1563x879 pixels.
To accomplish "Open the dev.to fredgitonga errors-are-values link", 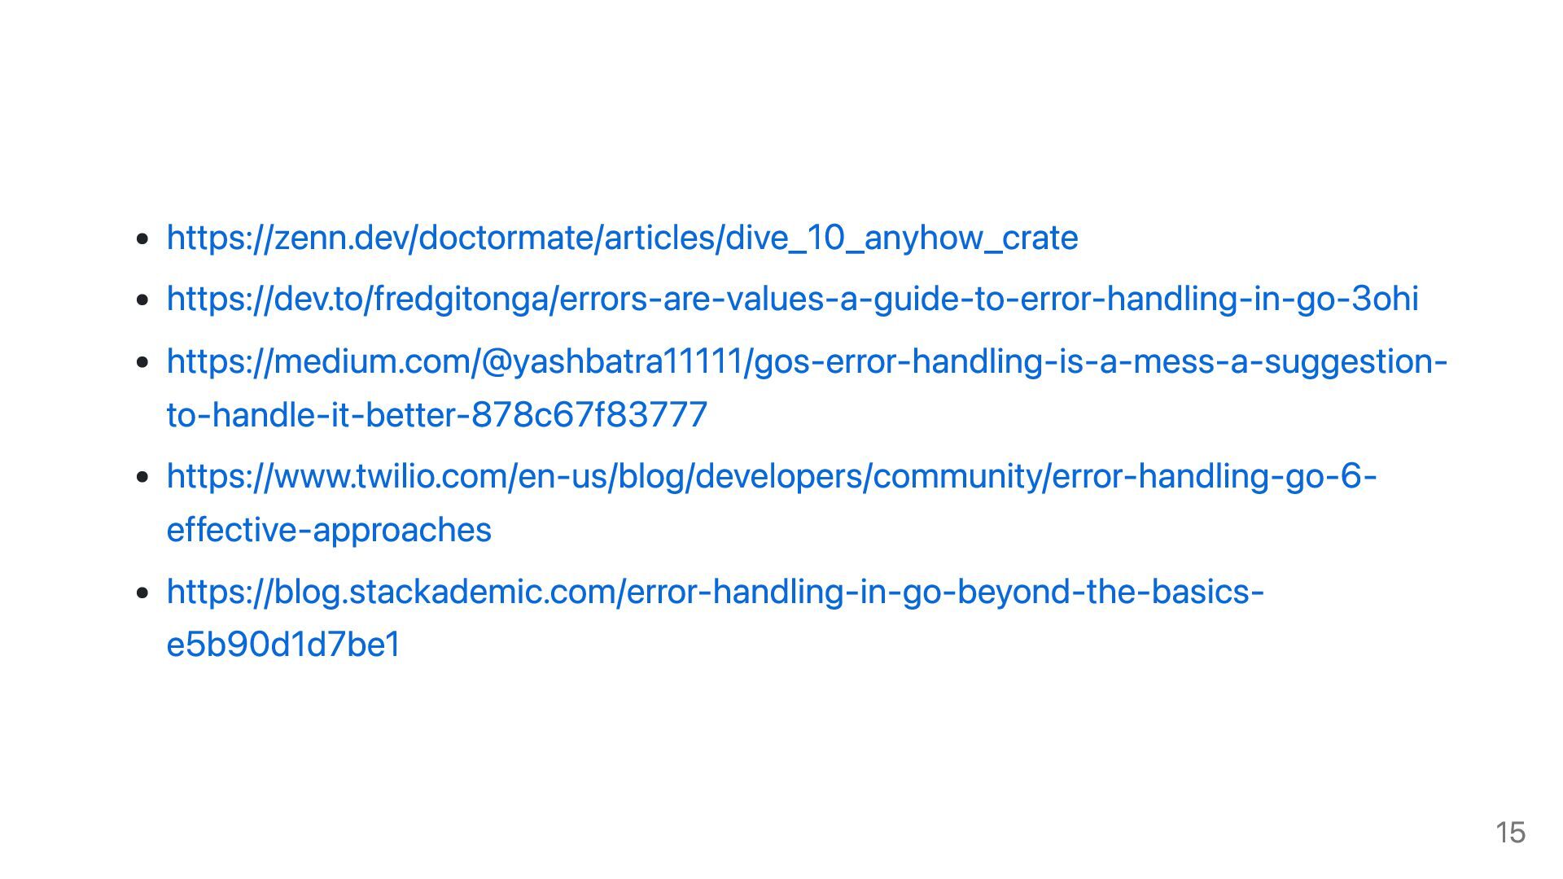I will tap(792, 299).
